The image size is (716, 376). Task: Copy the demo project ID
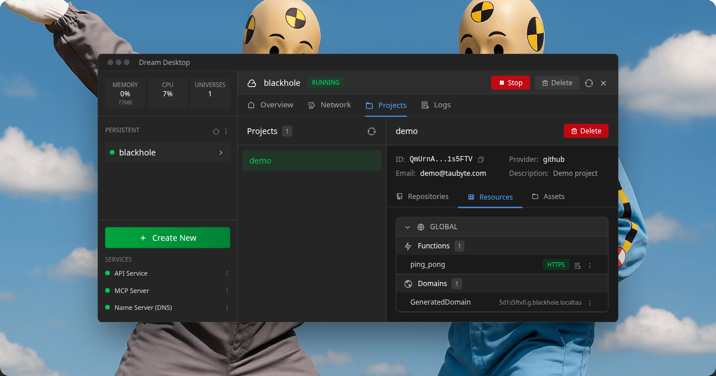[480, 159]
